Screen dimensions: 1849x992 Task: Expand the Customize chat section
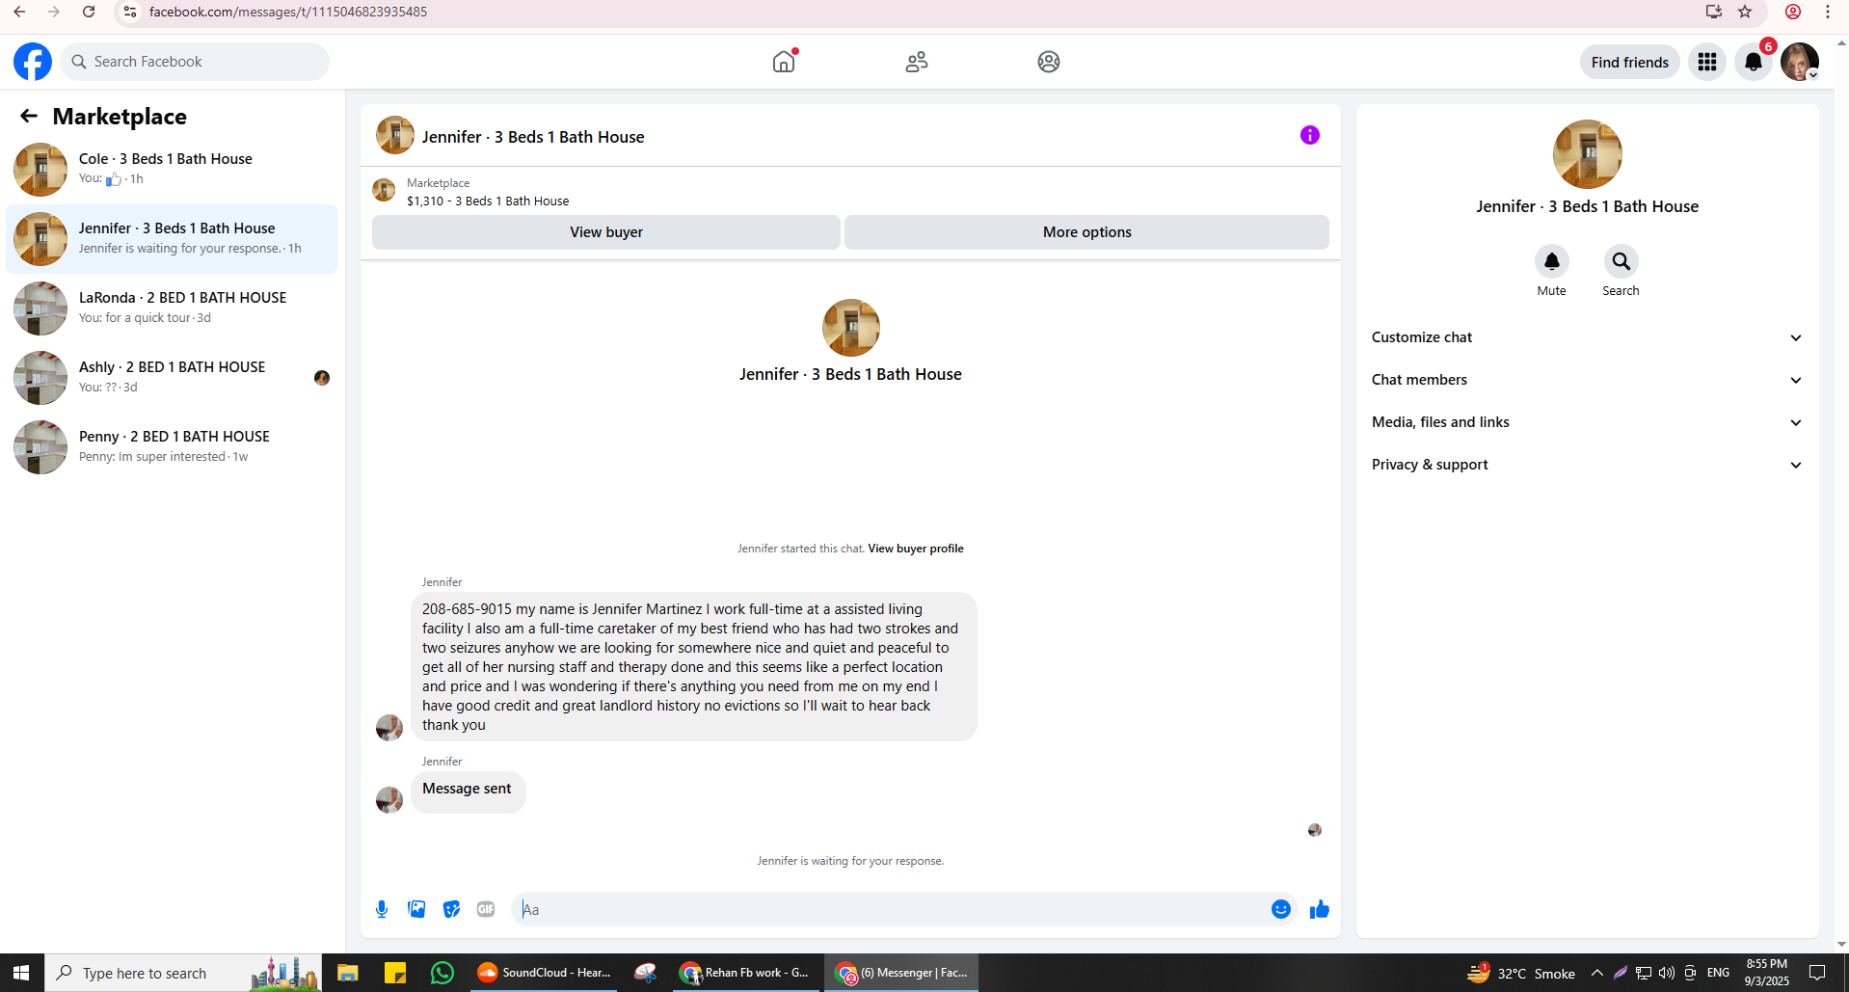(x=1587, y=337)
